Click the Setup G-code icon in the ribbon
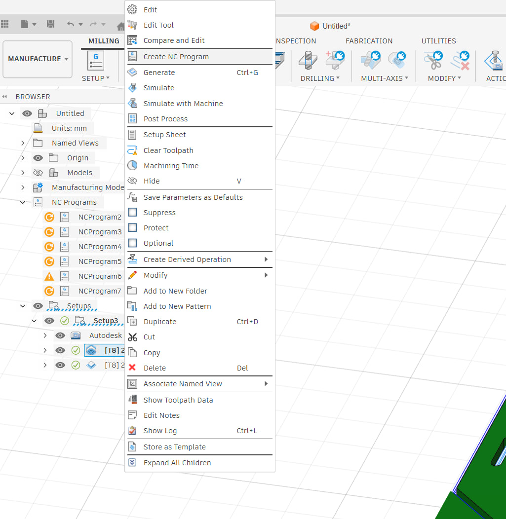The image size is (506, 519). 96,61
